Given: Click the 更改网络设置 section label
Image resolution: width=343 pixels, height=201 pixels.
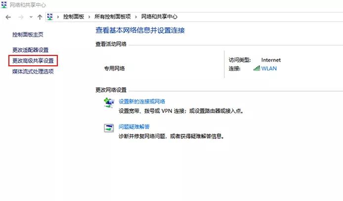Looking at the screenshot, I should 111,90.
